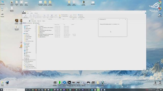
Task: Click the Přejmenovat icon in the ribbon
Action: click(56, 15)
